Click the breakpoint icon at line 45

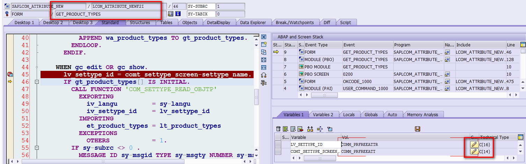10,74
